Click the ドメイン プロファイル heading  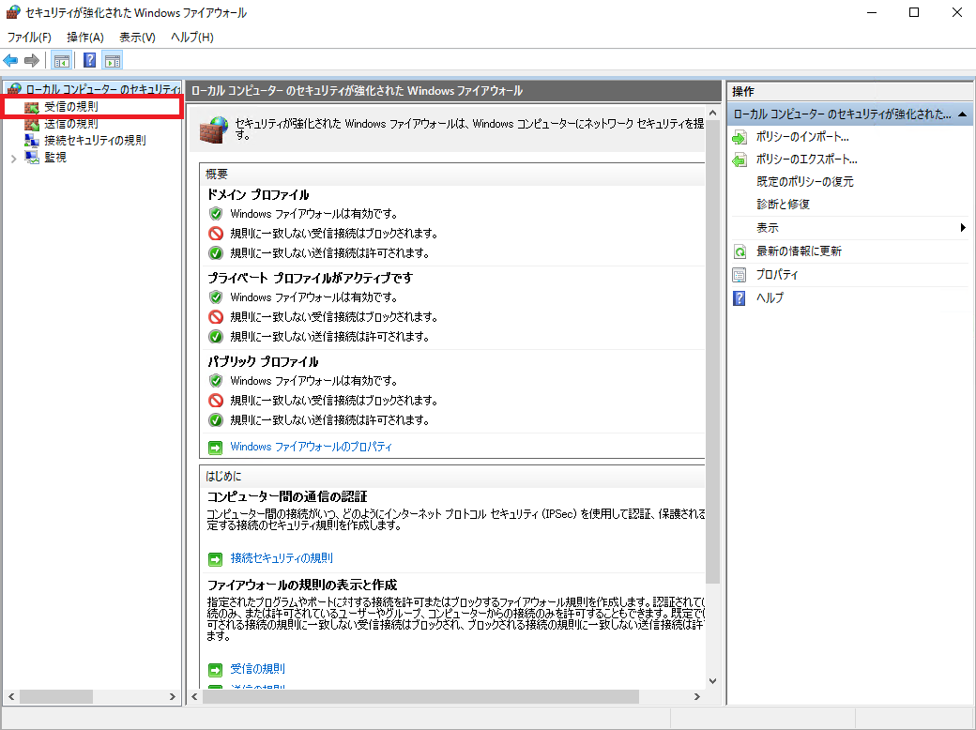(258, 195)
